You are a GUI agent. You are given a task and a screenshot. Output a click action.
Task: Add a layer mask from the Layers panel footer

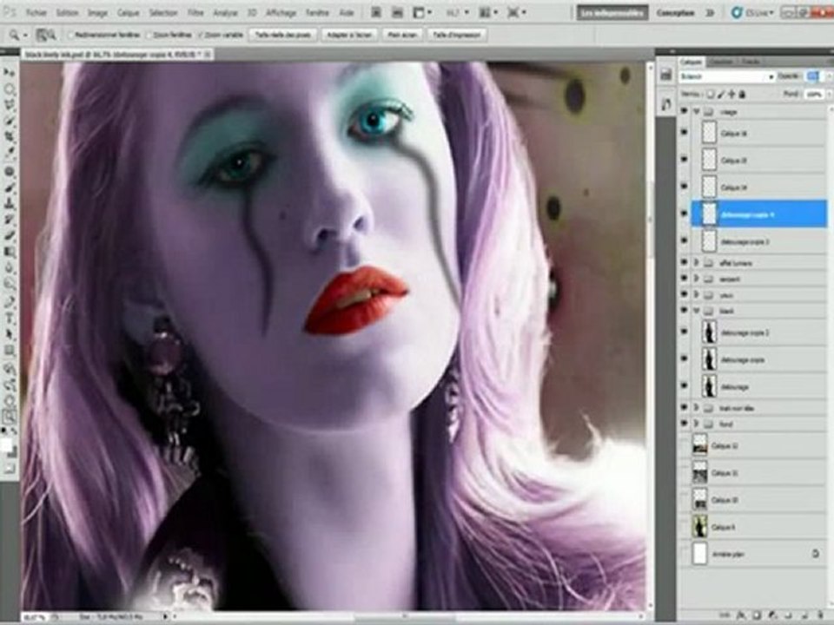(x=756, y=615)
